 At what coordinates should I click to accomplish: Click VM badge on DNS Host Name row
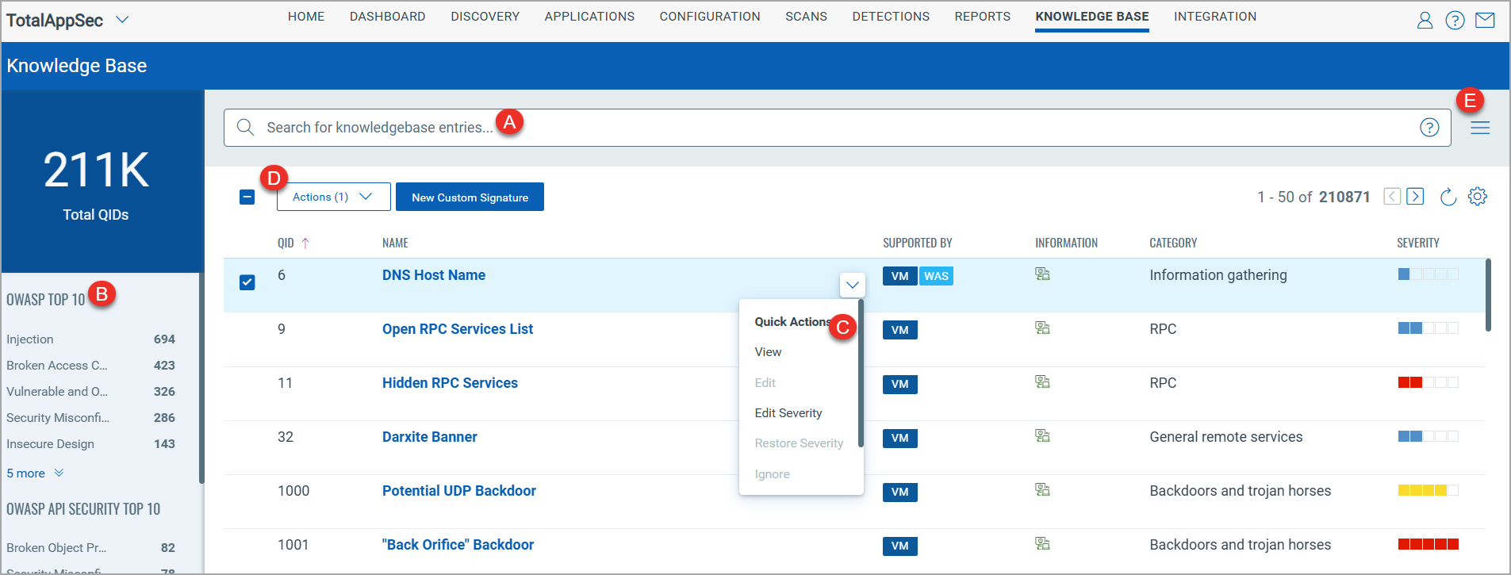[900, 276]
